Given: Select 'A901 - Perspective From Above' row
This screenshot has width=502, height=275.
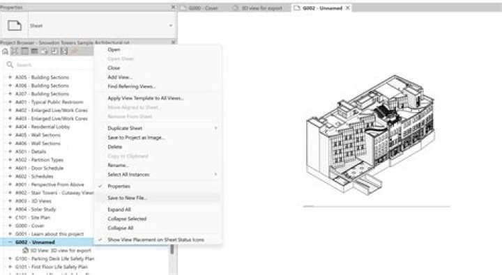Looking at the screenshot, I should (x=50, y=184).
